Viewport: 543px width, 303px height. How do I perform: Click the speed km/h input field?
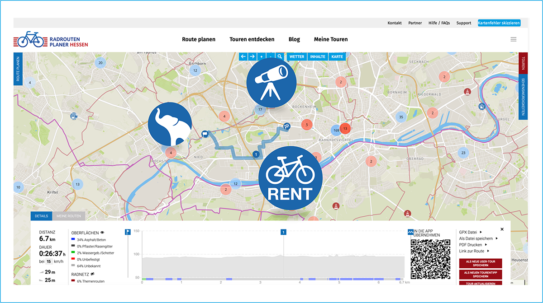[x=48, y=261]
